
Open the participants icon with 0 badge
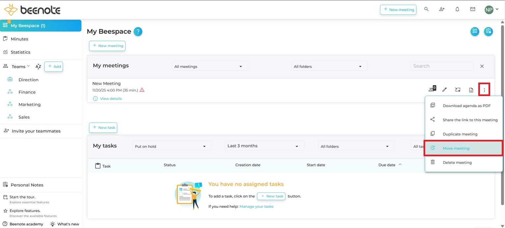pyautogui.click(x=431, y=89)
